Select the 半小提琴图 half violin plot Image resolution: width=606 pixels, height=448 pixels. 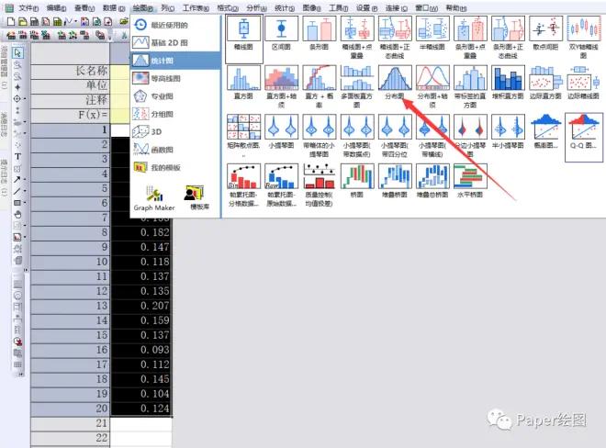pos(508,132)
